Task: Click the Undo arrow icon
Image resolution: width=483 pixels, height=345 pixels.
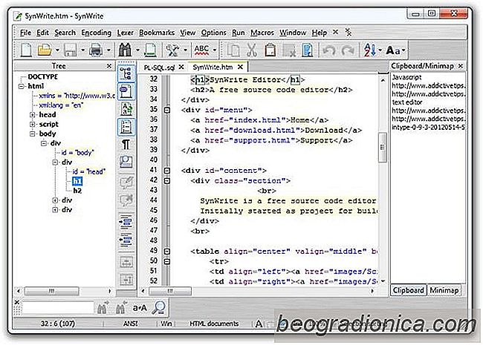Action: coord(328,50)
